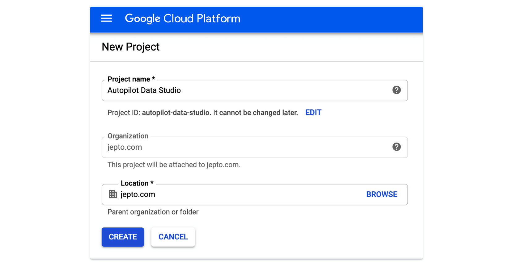513x266 pixels.
Task: Click the "Location *" label
Action: click(x=137, y=183)
